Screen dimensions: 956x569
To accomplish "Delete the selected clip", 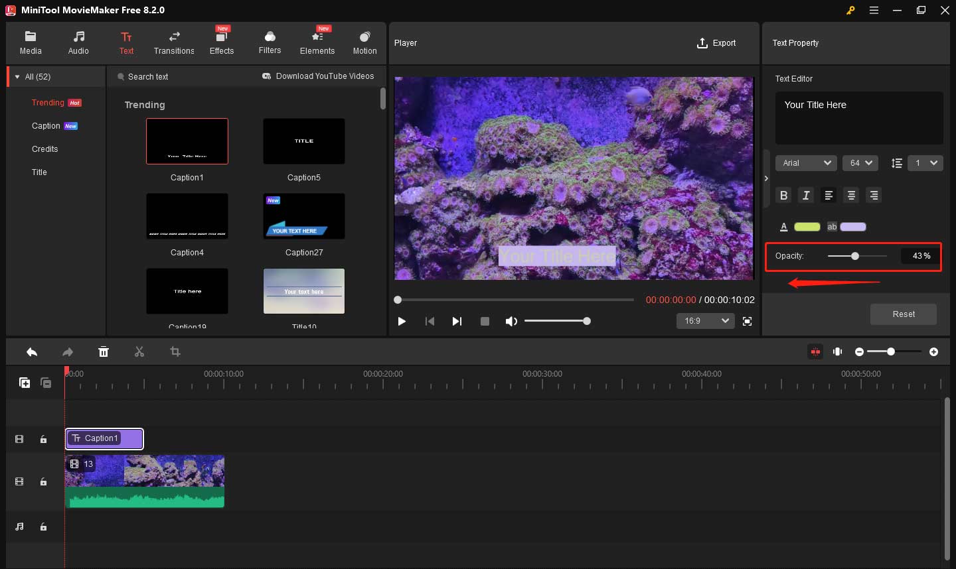I will pos(104,352).
